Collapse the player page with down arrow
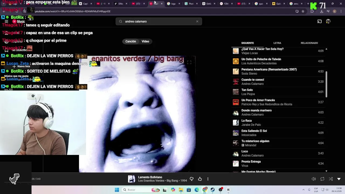The width and height of the screenshot is (345, 194). pyautogui.click(x=339, y=179)
